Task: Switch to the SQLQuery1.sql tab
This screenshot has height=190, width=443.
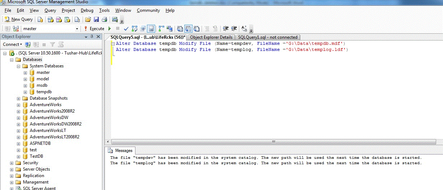Action: (268, 37)
